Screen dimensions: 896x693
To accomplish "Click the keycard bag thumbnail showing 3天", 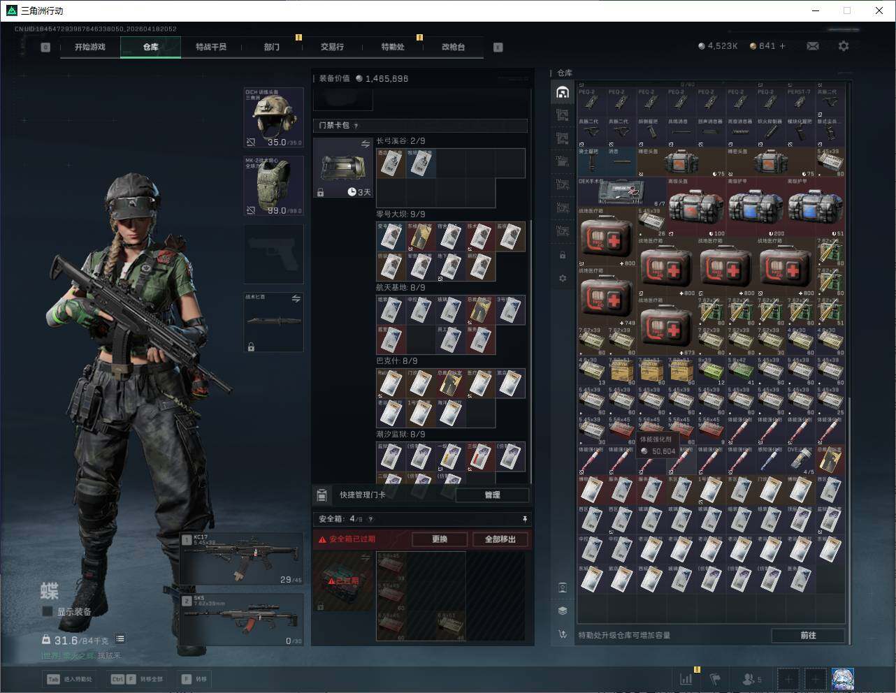I will (x=343, y=168).
